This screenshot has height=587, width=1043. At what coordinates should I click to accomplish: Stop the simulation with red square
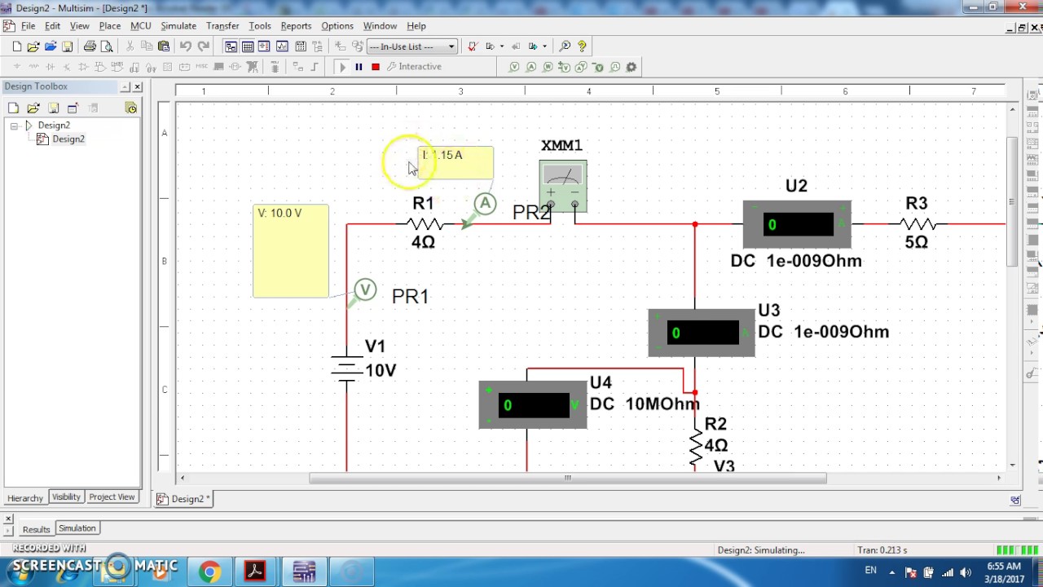pos(376,67)
